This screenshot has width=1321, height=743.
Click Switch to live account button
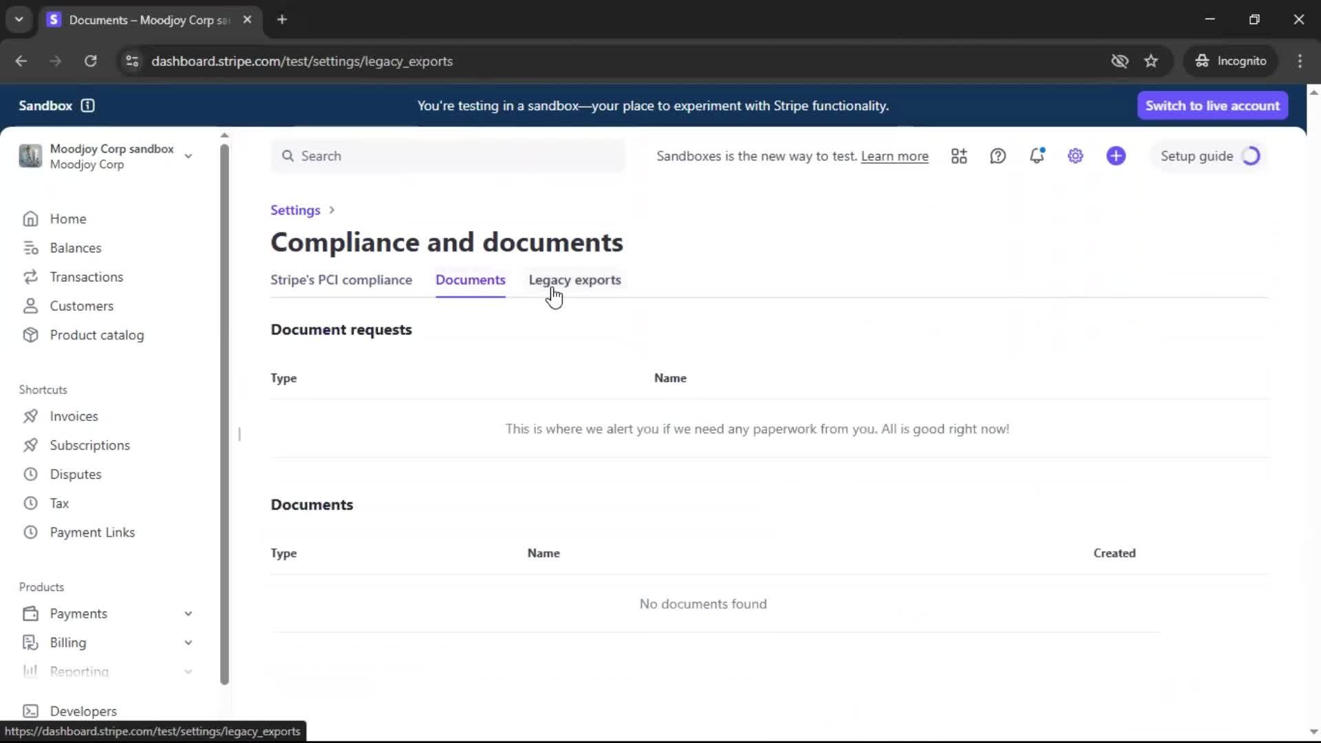click(1212, 105)
